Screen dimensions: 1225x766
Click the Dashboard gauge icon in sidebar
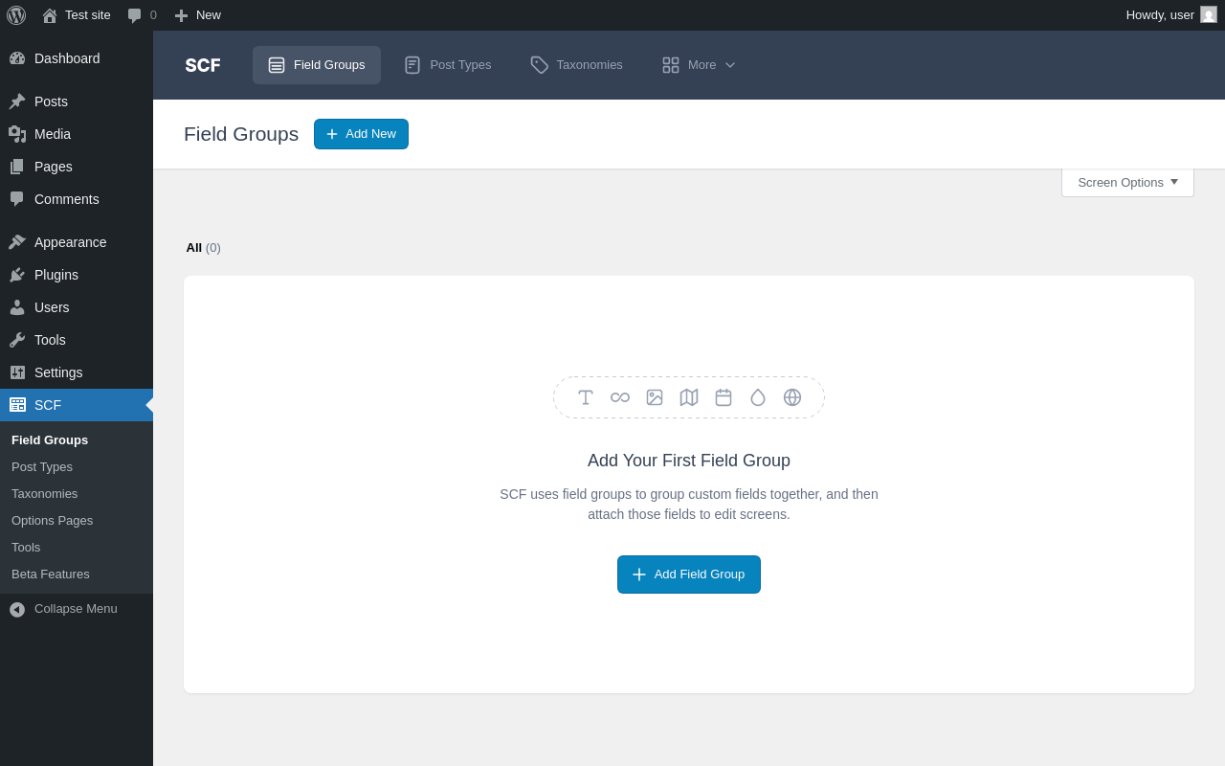click(x=17, y=58)
